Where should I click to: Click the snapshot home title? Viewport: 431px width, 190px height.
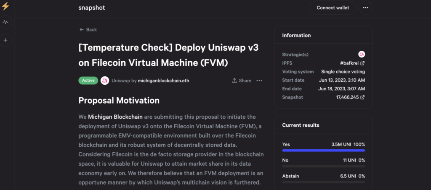tap(91, 8)
